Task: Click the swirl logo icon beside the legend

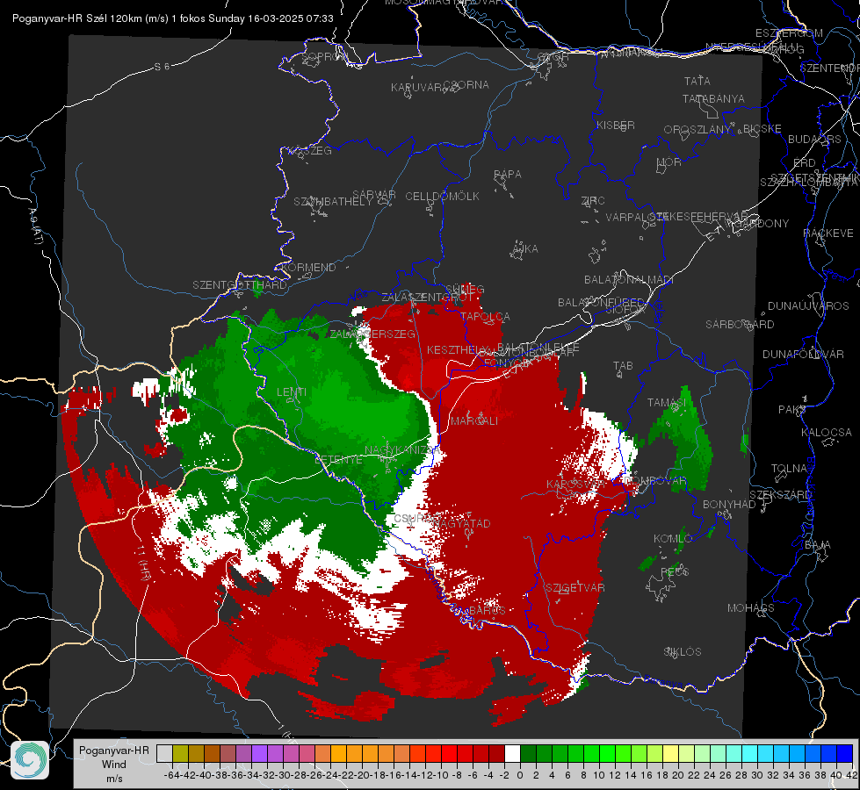Action: (30, 760)
